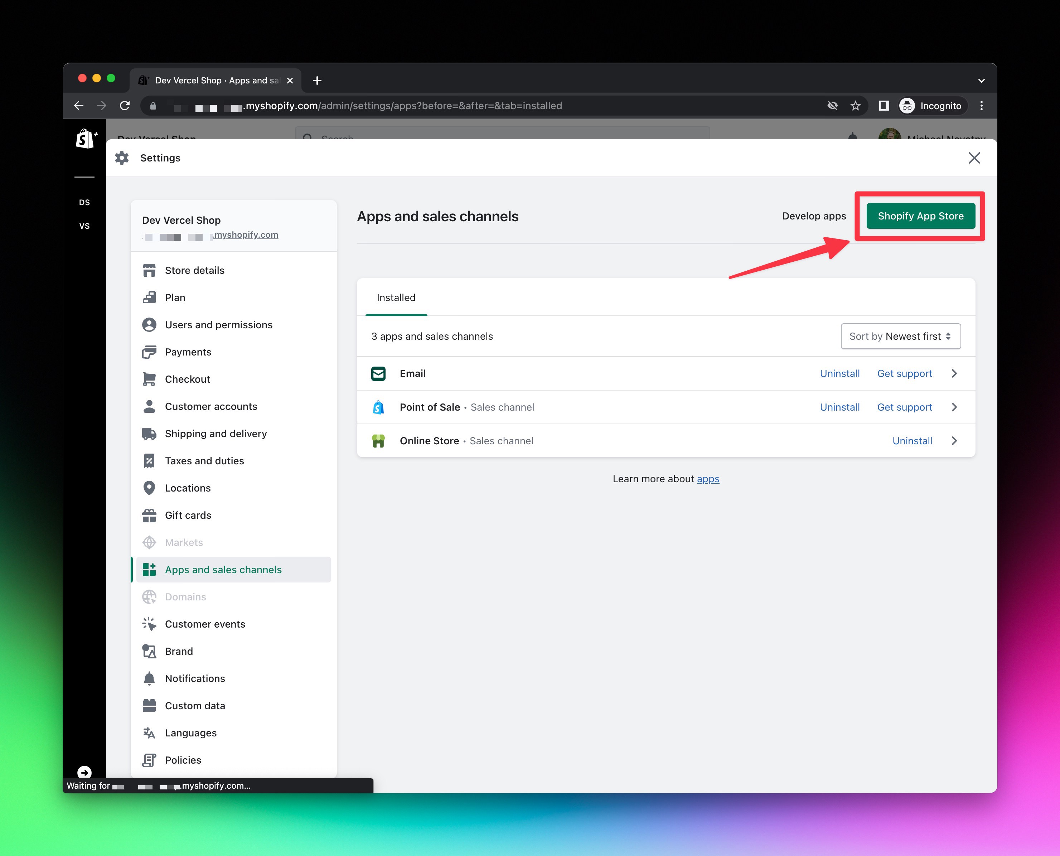This screenshot has height=856, width=1060.
Task: Open Sort by Newest first dropdown
Action: point(900,336)
